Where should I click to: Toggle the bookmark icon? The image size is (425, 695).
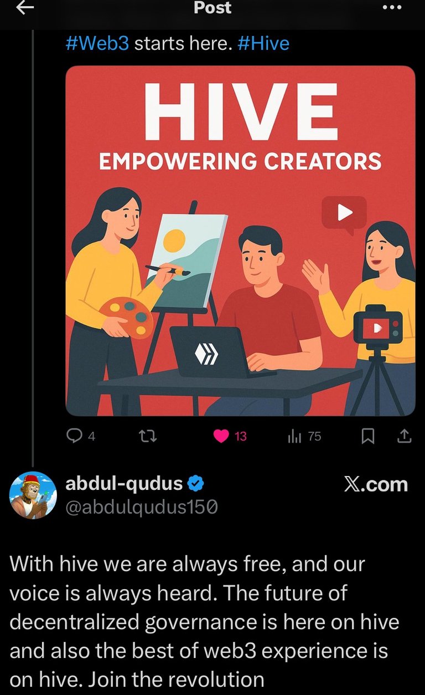pyautogui.click(x=367, y=437)
